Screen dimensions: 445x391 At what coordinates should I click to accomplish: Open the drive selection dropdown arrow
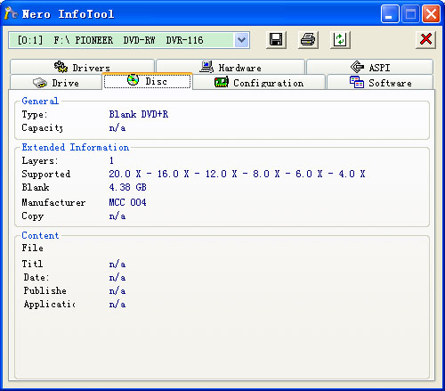pos(242,40)
